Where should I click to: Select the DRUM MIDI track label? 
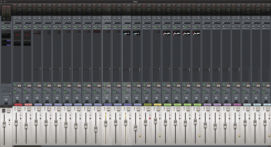(148, 105)
